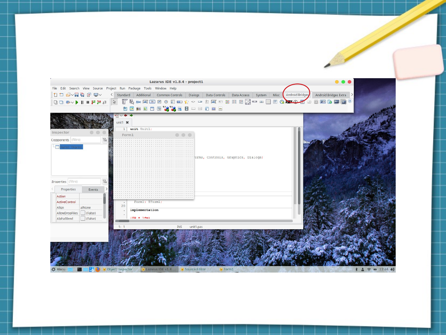Click red back arrow in Source Editor
446x335 pixels.
tap(126, 115)
